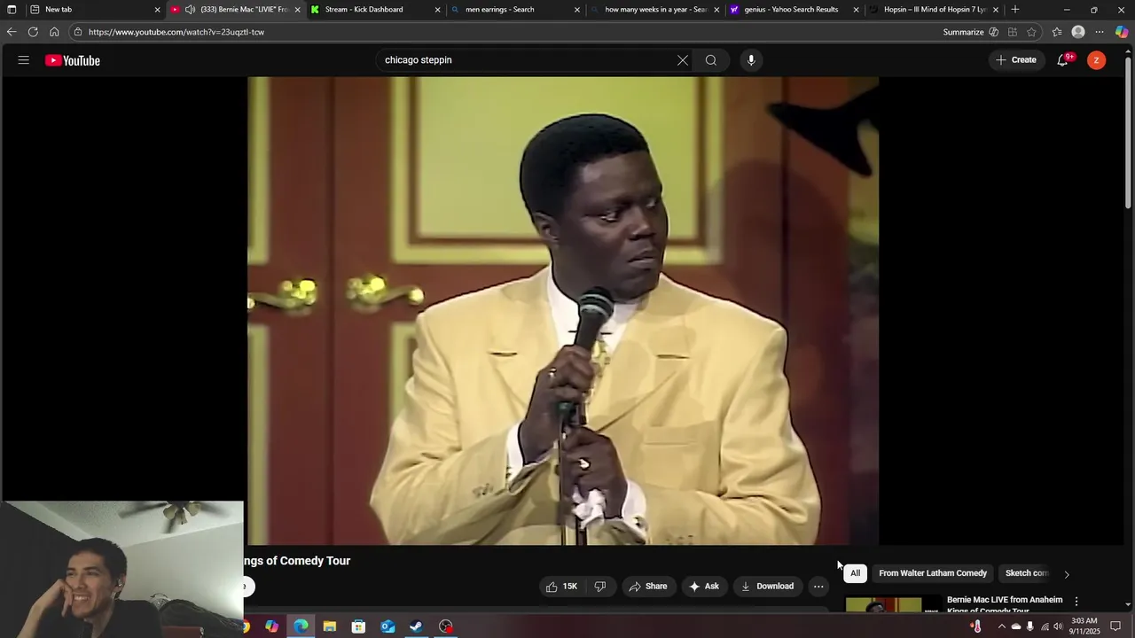Open File Explorer from taskbar
The image size is (1135, 638).
point(330,626)
